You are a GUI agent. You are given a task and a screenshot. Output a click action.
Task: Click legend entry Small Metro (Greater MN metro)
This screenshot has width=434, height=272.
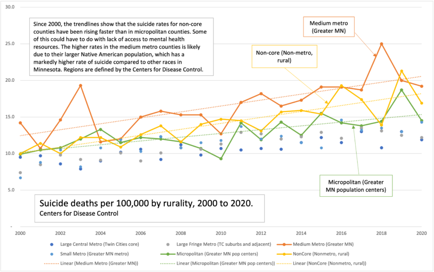tap(89, 254)
